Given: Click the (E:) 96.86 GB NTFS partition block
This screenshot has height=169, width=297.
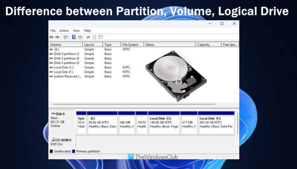Looking at the screenshot, I should point(102,123).
